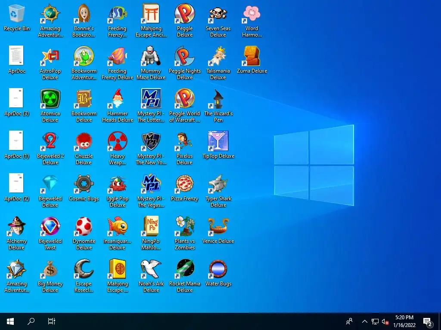Open Task View on taskbar
The image size is (441, 330).
coord(52,321)
